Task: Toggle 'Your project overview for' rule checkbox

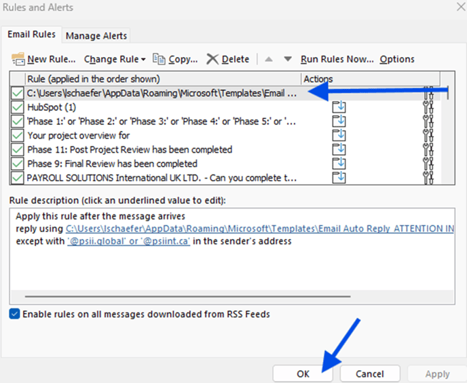Action: [18, 135]
